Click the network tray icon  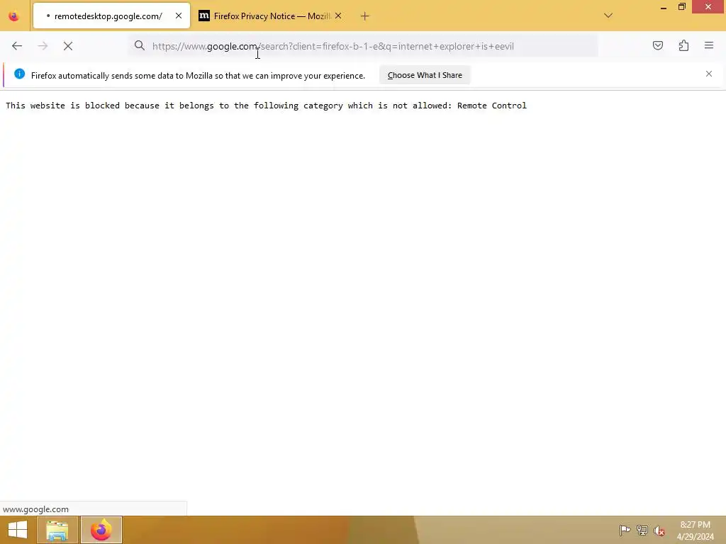click(x=642, y=531)
